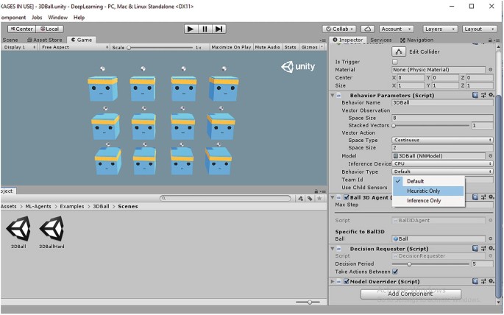Screen dimensions: 504x315
Task: Uncheck Take Actions Between checkbox
Action: [395, 272]
